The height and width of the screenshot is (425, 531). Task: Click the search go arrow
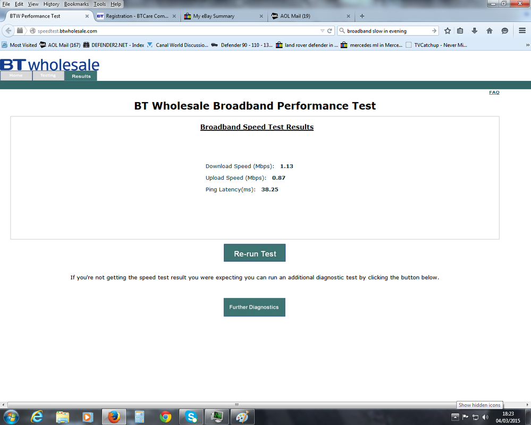[434, 31]
